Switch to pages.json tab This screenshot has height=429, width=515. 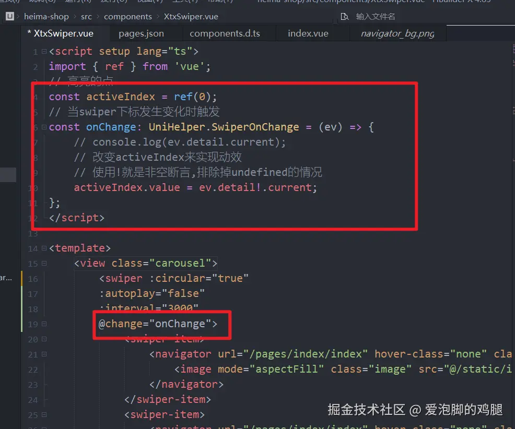coord(141,33)
